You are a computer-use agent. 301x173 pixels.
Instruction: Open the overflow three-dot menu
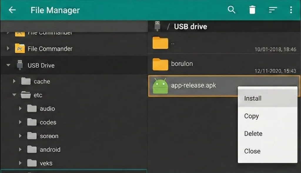(x=291, y=10)
